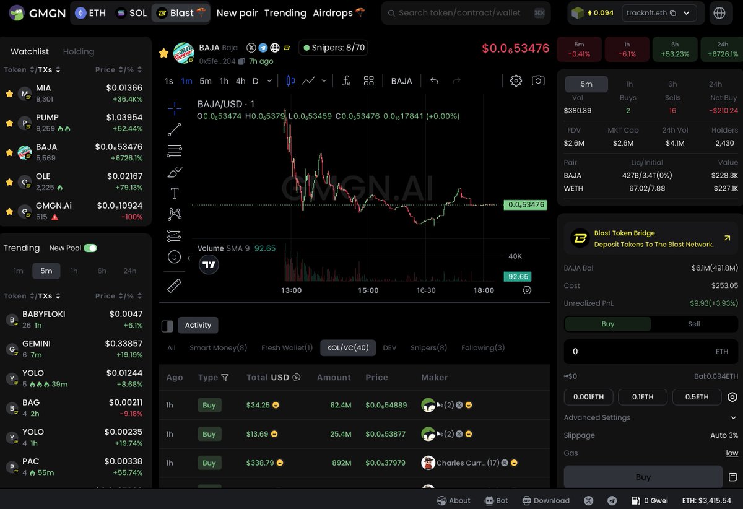
Task: Click the large Buy submit button
Action: click(x=643, y=477)
